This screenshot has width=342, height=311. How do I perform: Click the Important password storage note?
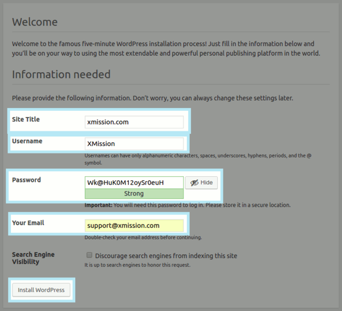tap(187, 205)
